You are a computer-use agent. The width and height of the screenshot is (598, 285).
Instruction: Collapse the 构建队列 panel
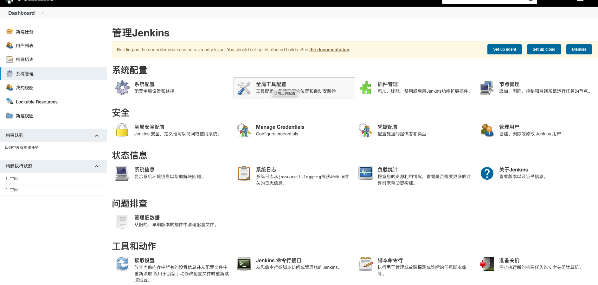[97, 135]
